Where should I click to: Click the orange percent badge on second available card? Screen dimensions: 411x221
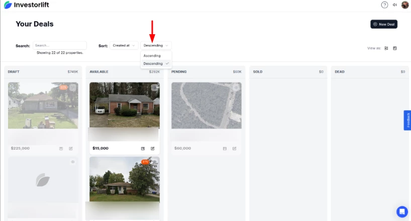(145, 162)
